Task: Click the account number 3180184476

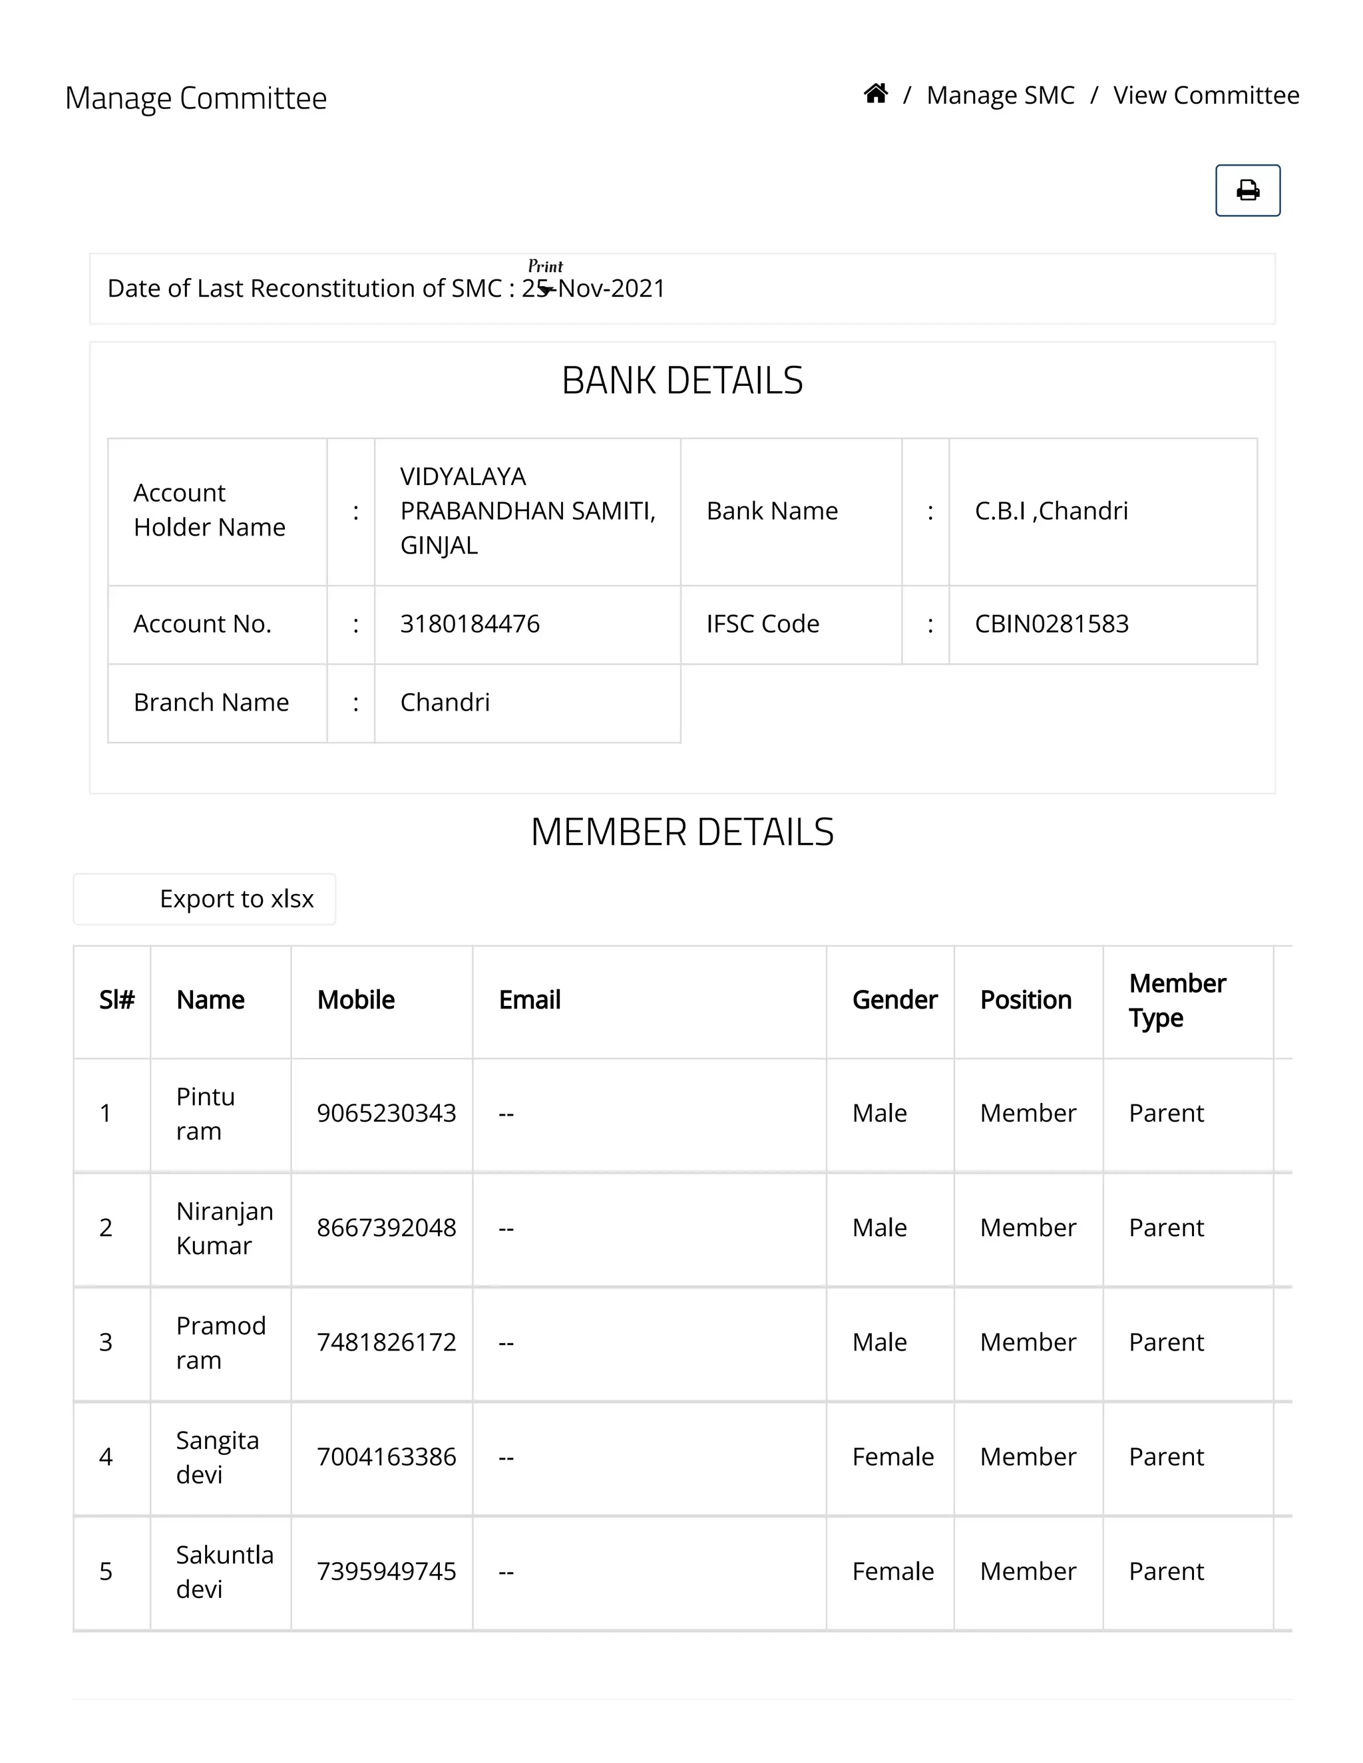Action: click(470, 624)
